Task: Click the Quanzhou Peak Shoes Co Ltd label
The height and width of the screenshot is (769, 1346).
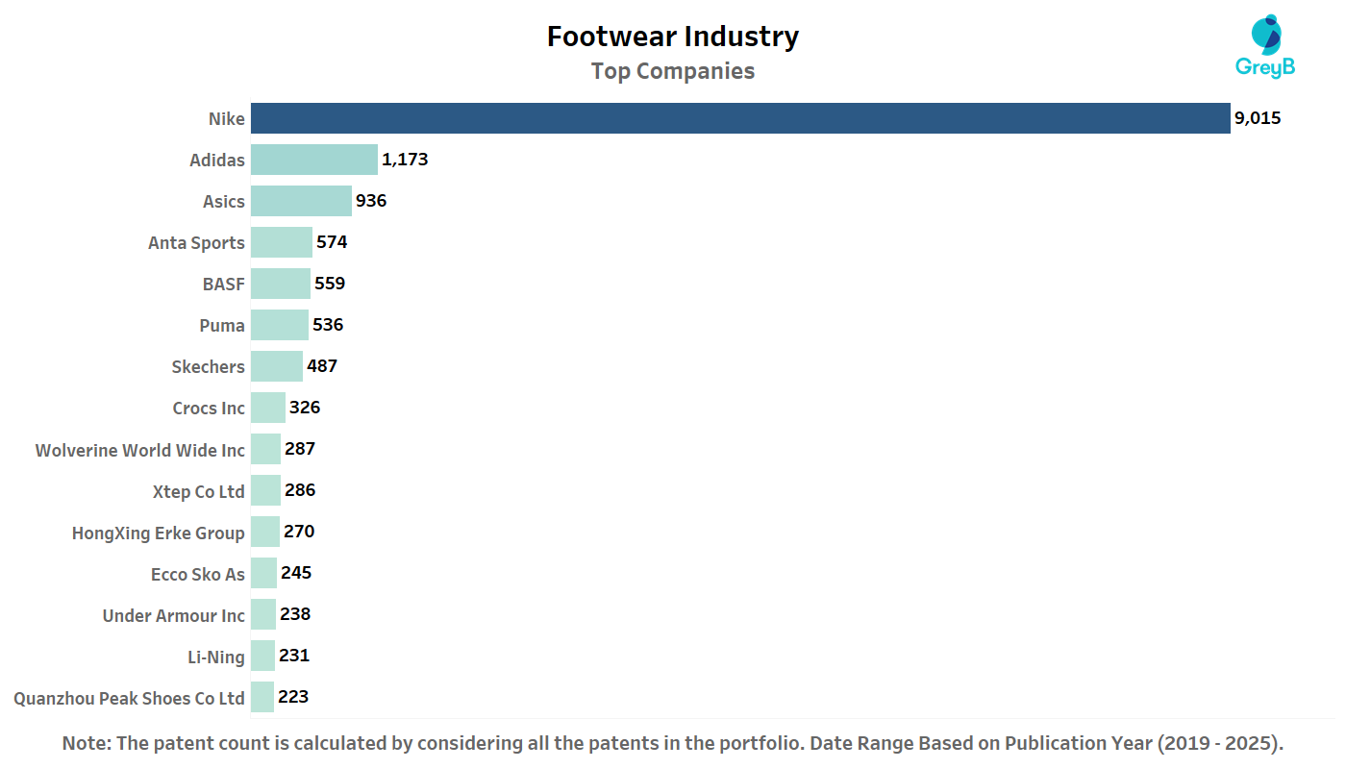Action: [x=130, y=698]
